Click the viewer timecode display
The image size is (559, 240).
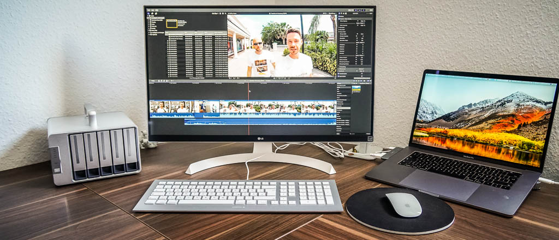click(281, 77)
